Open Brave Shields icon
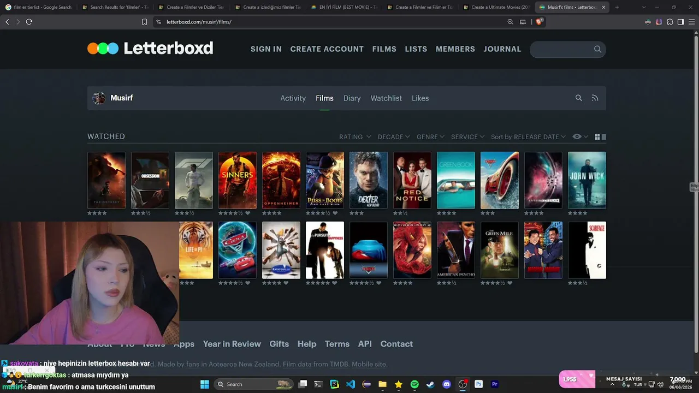The height and width of the screenshot is (393, 699). tap(539, 22)
